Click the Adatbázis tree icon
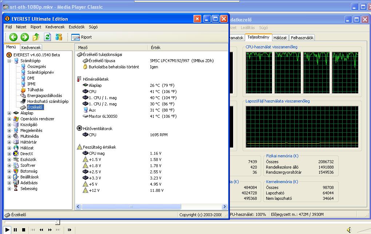The height and width of the screenshot is (234, 371). click(x=16, y=183)
